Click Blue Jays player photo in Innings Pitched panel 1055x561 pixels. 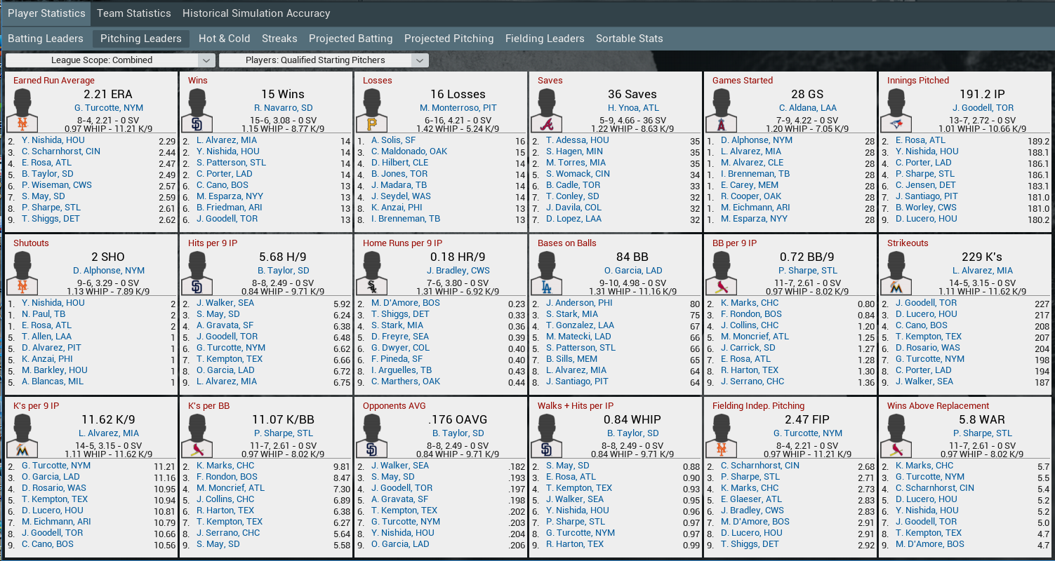(x=896, y=111)
